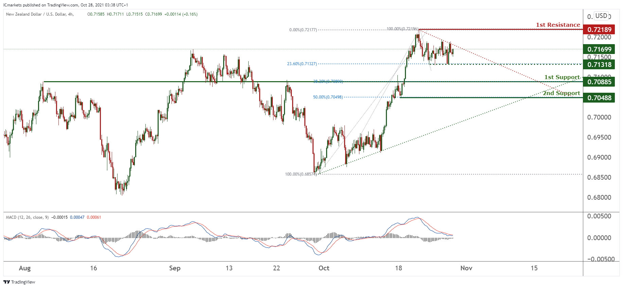
Task: Click the 0.70000 price axis value
Action: (599, 118)
